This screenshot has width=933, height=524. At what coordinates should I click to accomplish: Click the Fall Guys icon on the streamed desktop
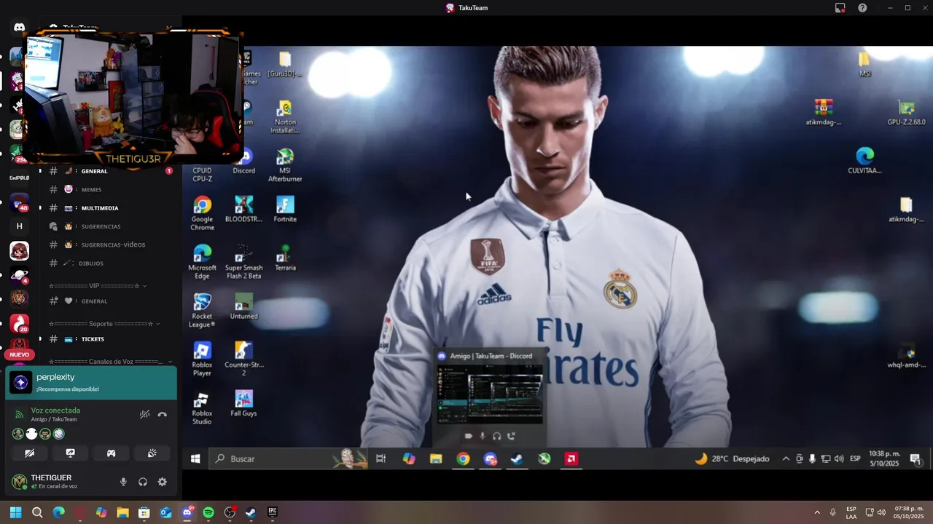pyautogui.click(x=243, y=403)
